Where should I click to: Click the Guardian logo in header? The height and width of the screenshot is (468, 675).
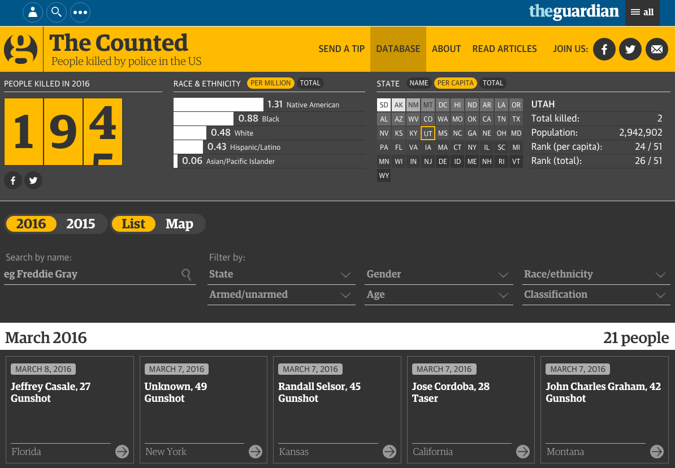point(573,12)
